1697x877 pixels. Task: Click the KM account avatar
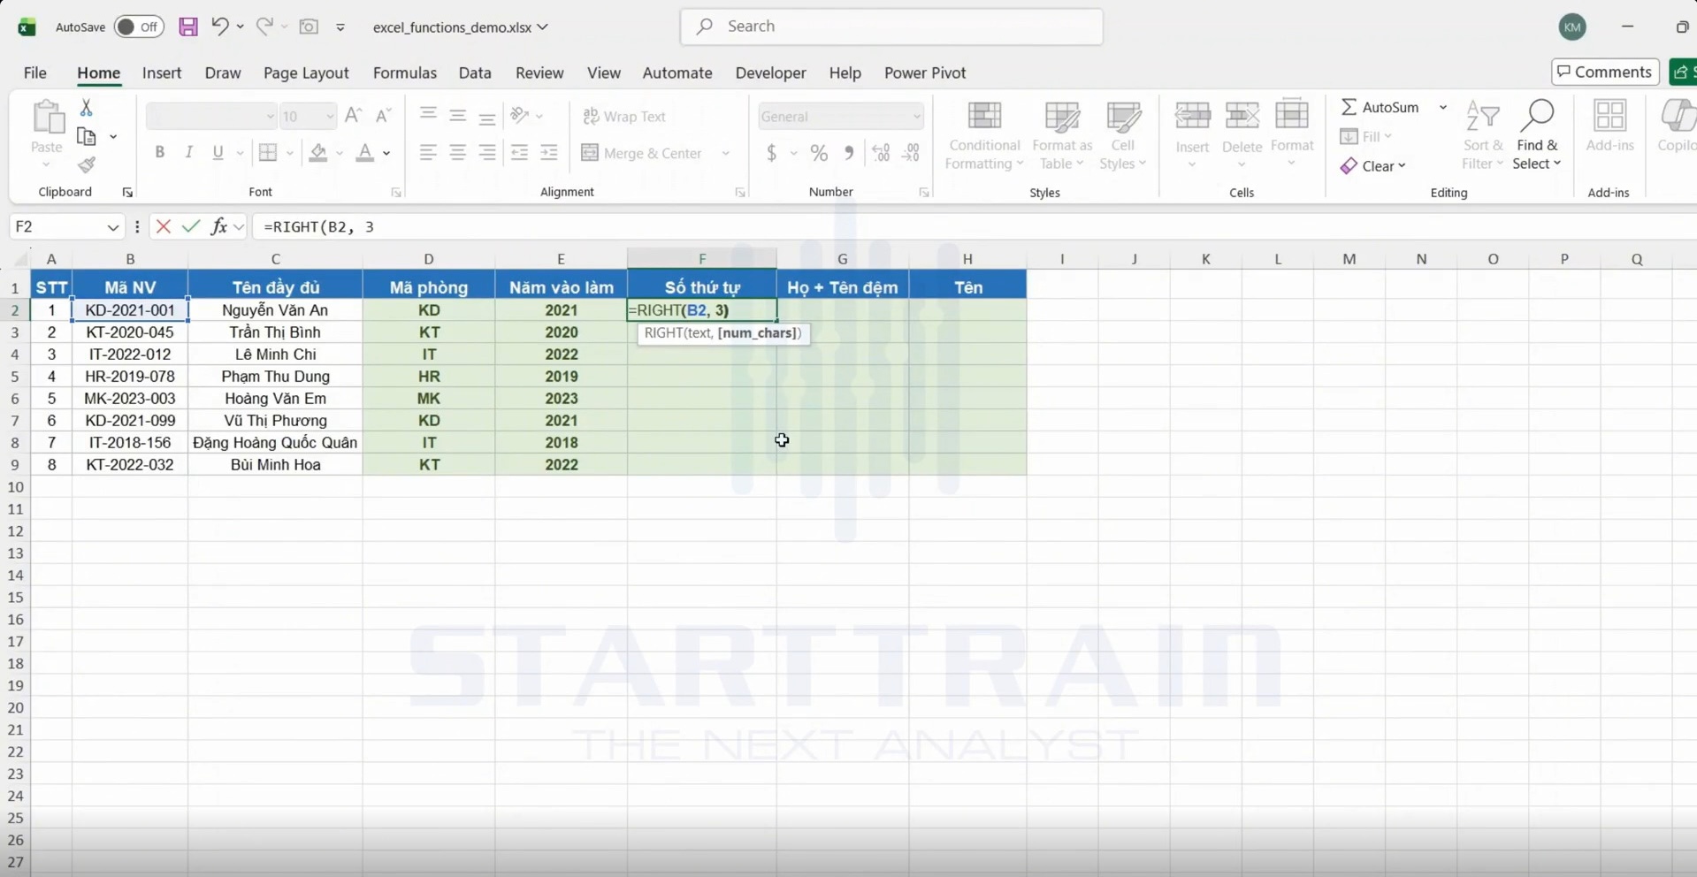click(1572, 27)
